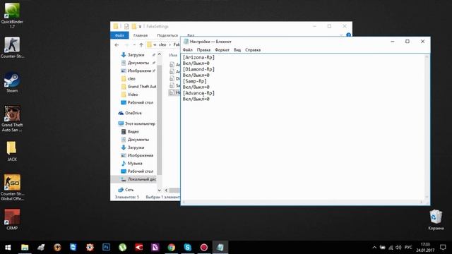This screenshot has width=452, height=254.
Task: Go back in the Explorer window
Action: point(117,45)
